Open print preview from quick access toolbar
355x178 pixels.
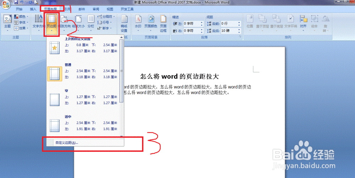(36, 2)
